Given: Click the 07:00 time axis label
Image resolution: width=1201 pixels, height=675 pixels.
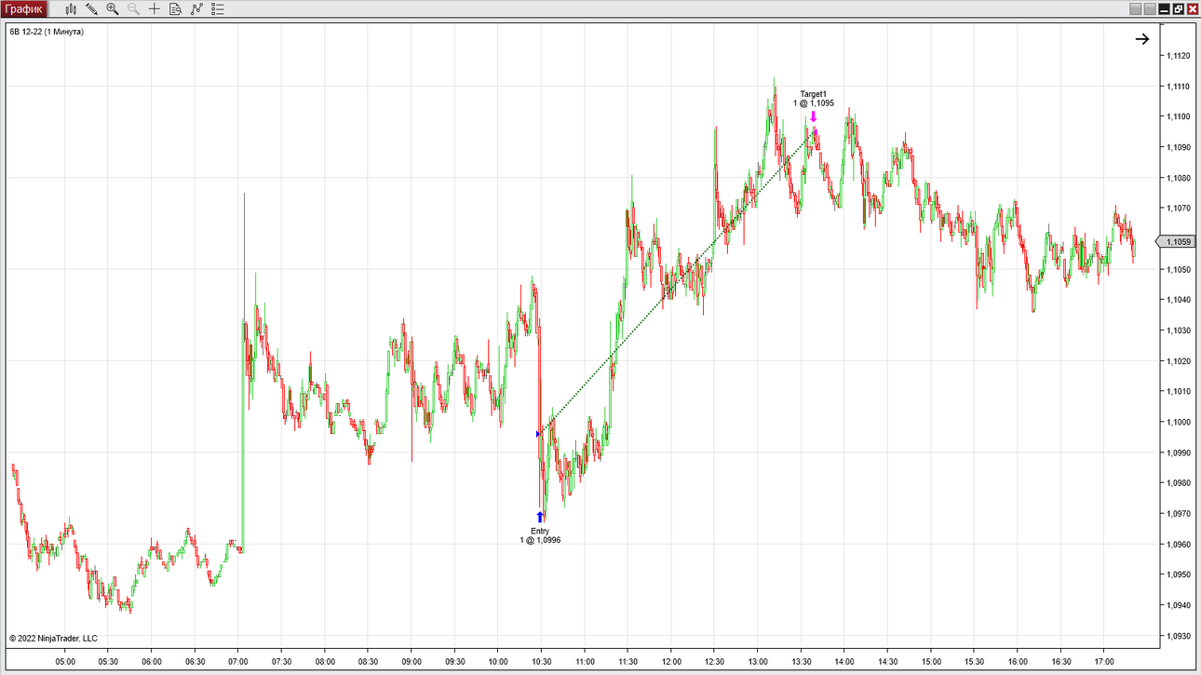Looking at the screenshot, I should point(238,662).
